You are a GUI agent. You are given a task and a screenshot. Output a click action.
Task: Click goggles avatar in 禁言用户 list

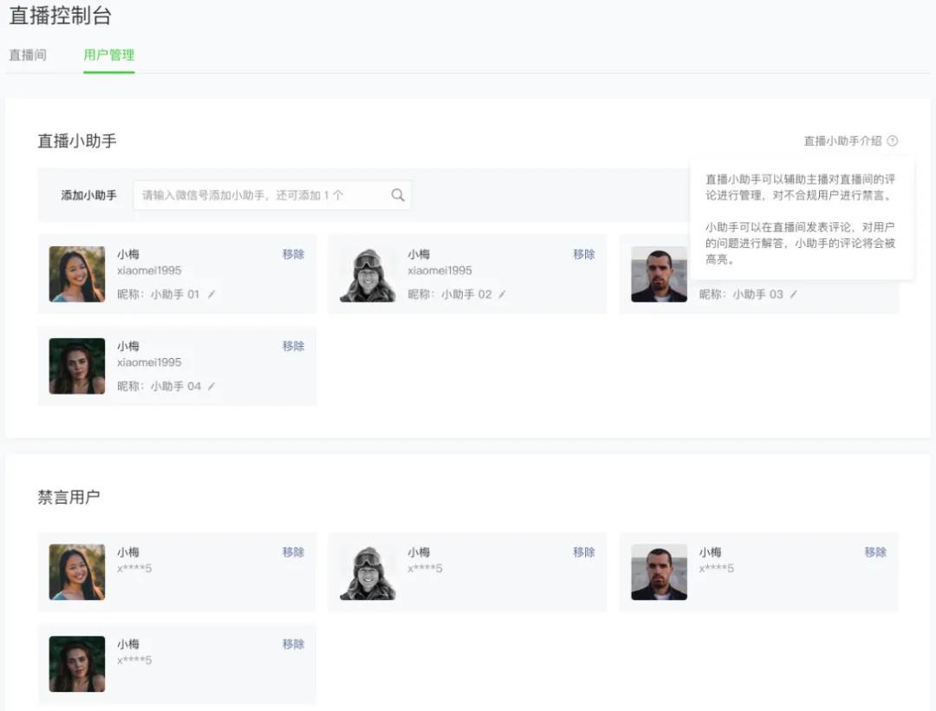(367, 572)
